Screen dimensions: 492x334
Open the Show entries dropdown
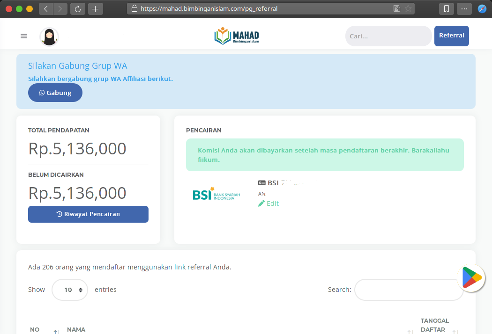click(x=70, y=290)
